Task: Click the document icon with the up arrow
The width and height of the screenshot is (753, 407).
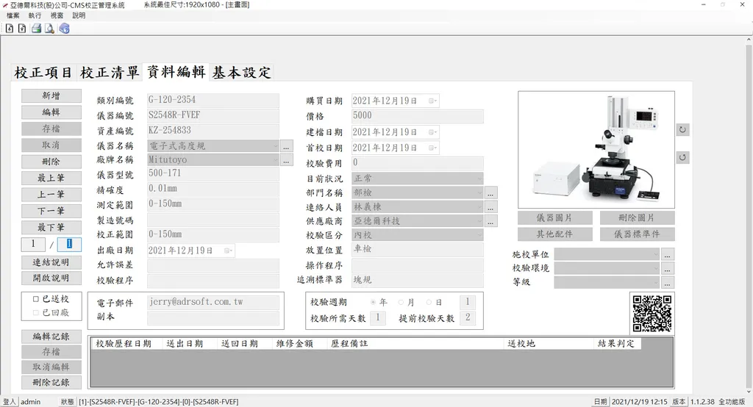Action: [x=22, y=29]
